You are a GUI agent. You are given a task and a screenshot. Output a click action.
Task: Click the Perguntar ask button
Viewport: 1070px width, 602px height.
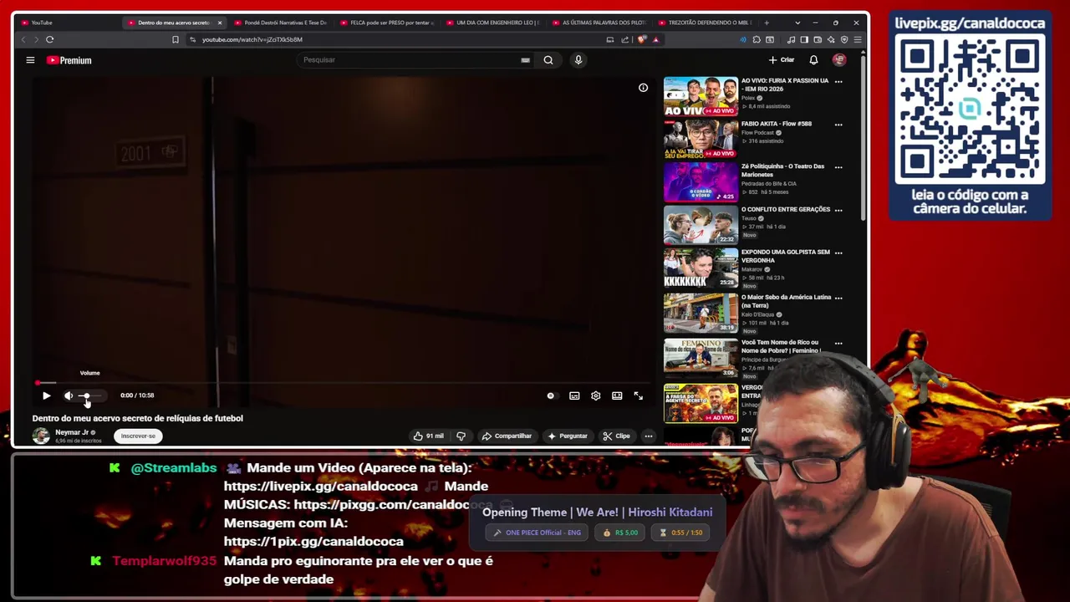(x=568, y=436)
